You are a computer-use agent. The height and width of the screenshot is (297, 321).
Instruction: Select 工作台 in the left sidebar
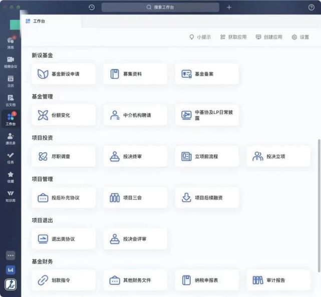click(11, 119)
